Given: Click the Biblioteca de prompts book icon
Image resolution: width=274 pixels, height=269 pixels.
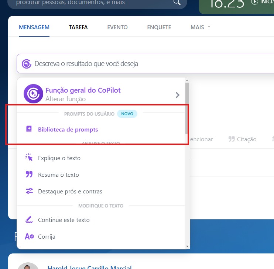Looking at the screenshot, I should (x=29, y=129).
